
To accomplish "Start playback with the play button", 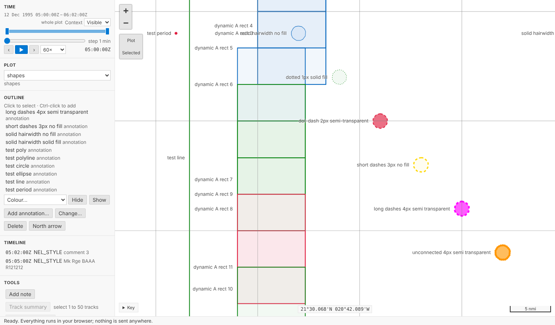I will (21, 50).
